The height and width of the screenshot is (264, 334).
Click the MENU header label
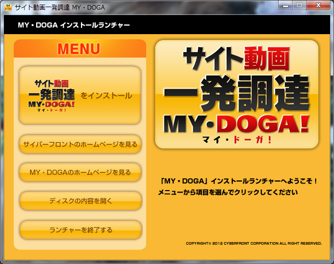(79, 49)
